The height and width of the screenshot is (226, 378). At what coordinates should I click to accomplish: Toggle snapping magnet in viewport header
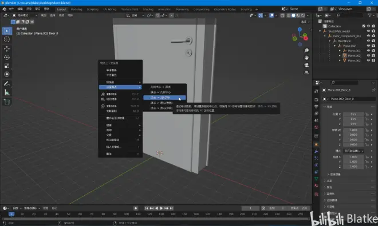point(157,15)
